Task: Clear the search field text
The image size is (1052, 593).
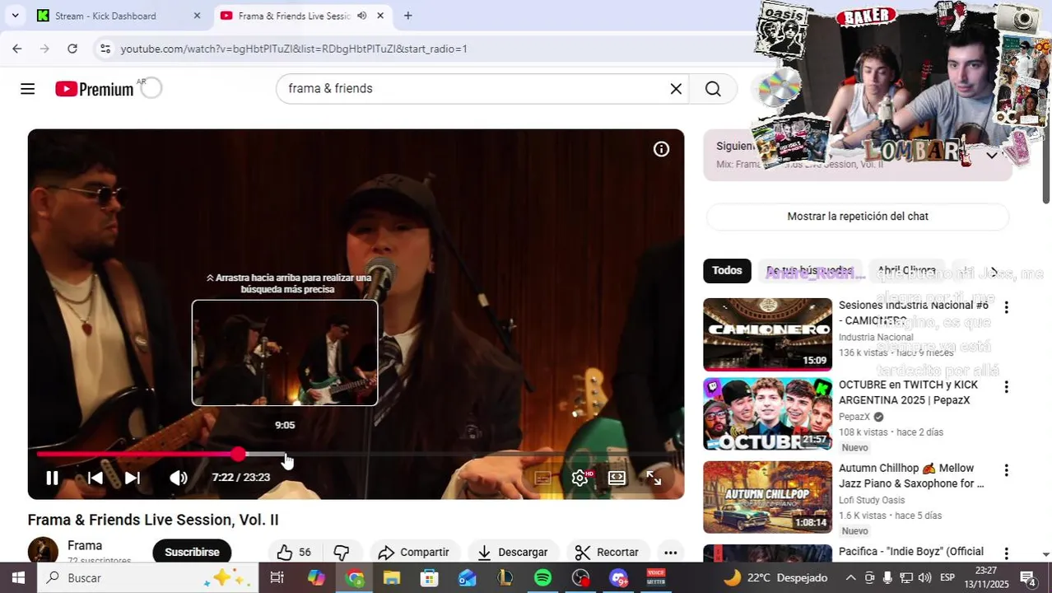Action: click(676, 88)
